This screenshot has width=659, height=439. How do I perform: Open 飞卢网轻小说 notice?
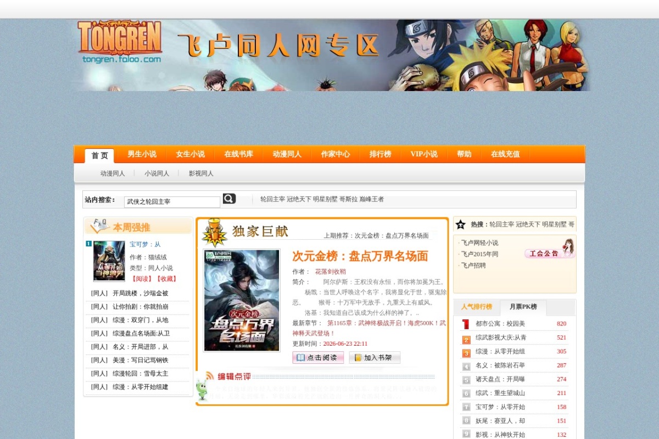[479, 243]
